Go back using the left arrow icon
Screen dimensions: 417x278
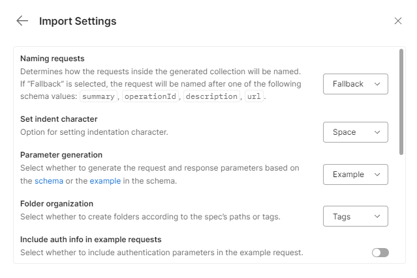click(x=22, y=21)
